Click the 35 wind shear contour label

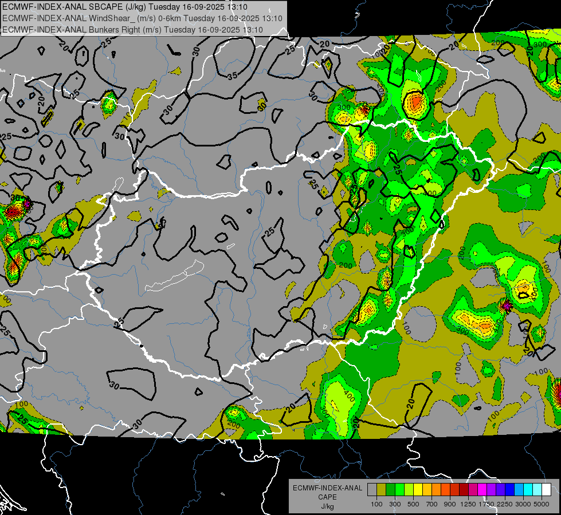pos(232,76)
